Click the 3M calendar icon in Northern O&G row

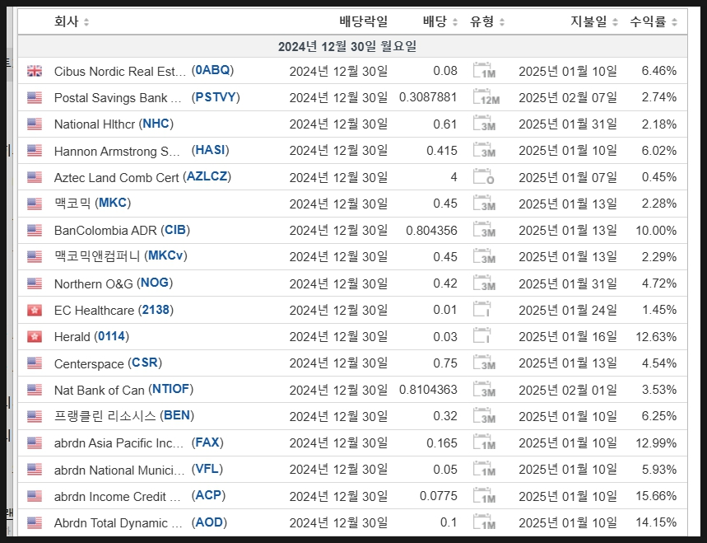(x=484, y=283)
